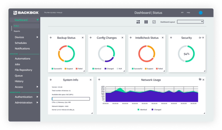Toggle the checkbox icon in dashboard toolbar

click(154, 22)
